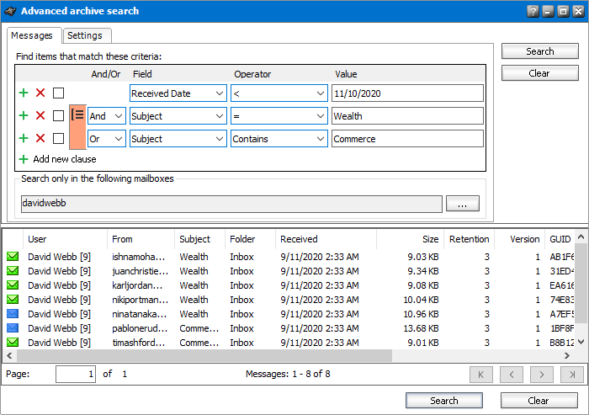The width and height of the screenshot is (589, 415).
Task: Remove the Subject Contains Commerce clause
Action: coord(40,138)
